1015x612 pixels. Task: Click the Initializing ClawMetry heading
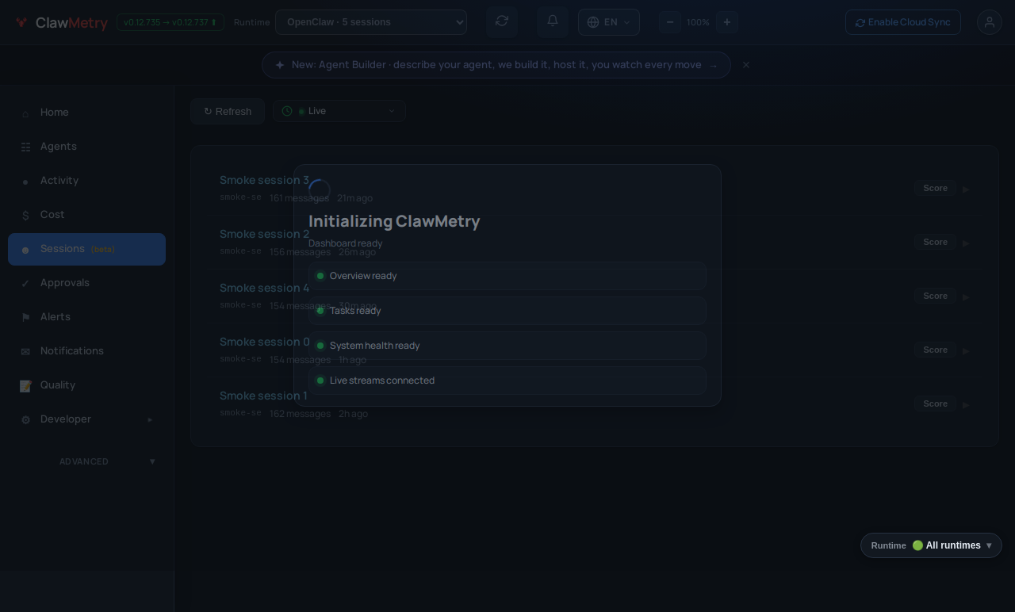point(394,221)
